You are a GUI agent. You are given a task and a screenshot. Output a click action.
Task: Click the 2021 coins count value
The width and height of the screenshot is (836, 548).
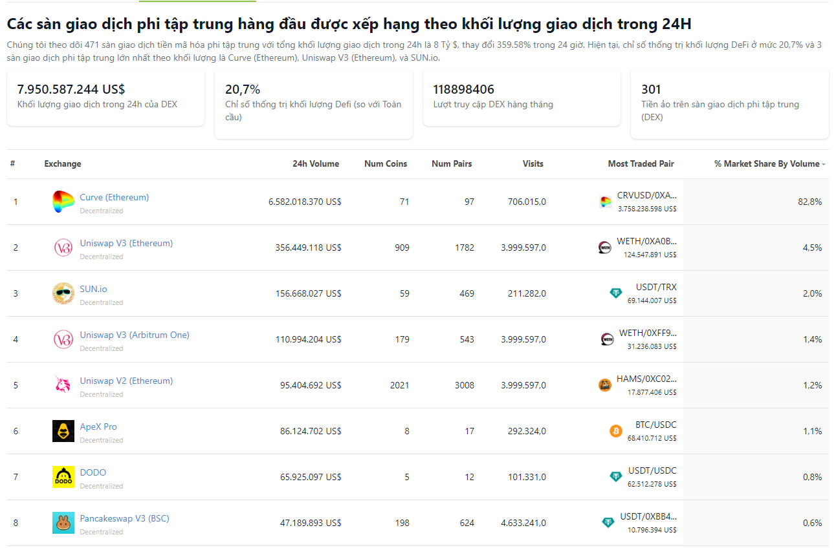tap(400, 386)
